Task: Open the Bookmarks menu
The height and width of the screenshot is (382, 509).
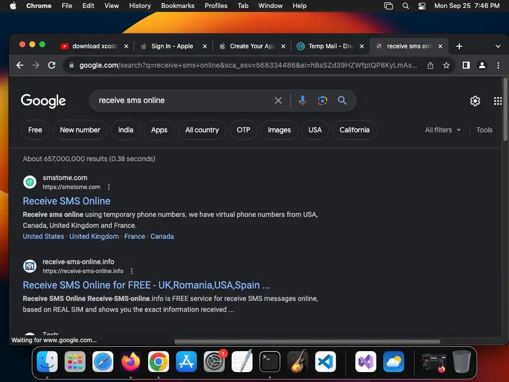Action: 177,6
